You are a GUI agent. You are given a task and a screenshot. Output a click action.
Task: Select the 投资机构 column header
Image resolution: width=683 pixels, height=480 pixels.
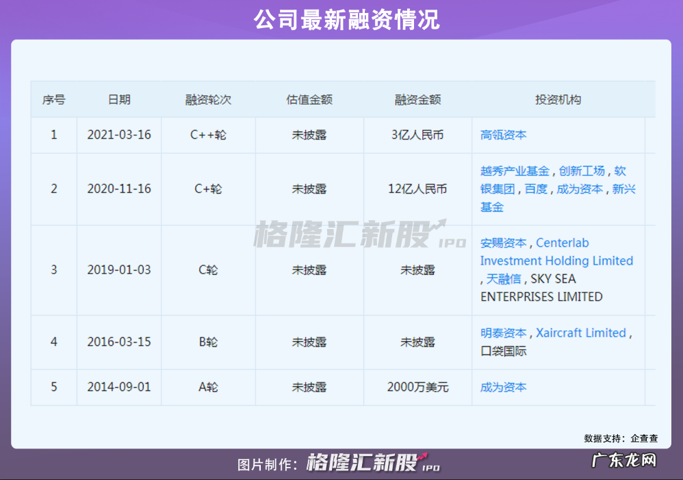click(559, 99)
